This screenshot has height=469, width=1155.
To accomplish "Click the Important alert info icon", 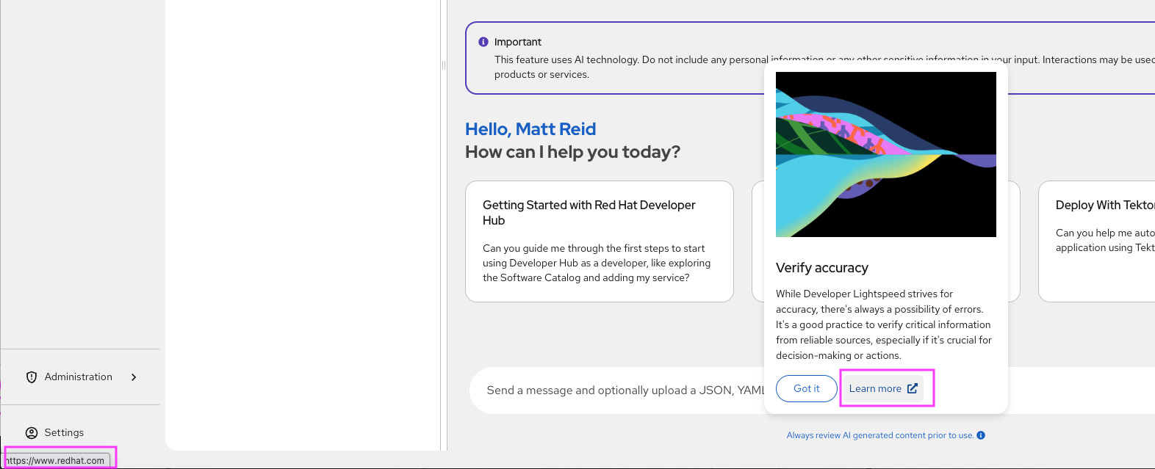I will point(483,42).
